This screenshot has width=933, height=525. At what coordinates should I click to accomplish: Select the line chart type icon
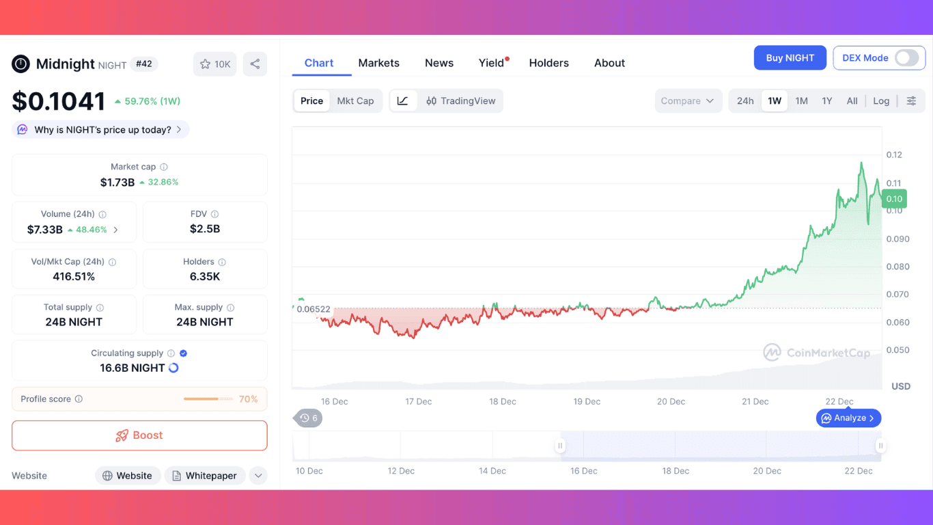pyautogui.click(x=403, y=100)
